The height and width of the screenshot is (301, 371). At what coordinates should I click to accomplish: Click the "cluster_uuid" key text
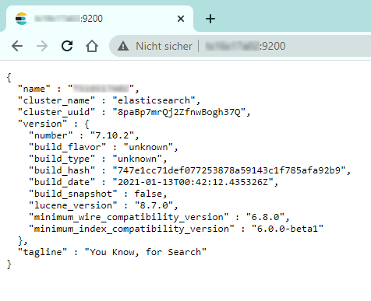click(56, 112)
